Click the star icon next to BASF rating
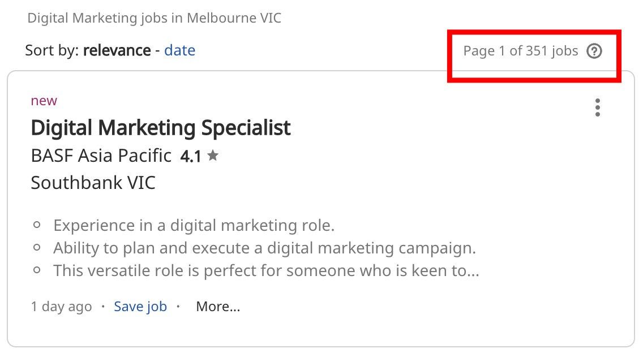This screenshot has height=353, width=643. coord(213,156)
